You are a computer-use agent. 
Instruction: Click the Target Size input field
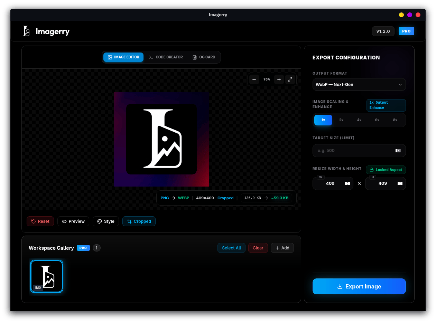coord(359,151)
